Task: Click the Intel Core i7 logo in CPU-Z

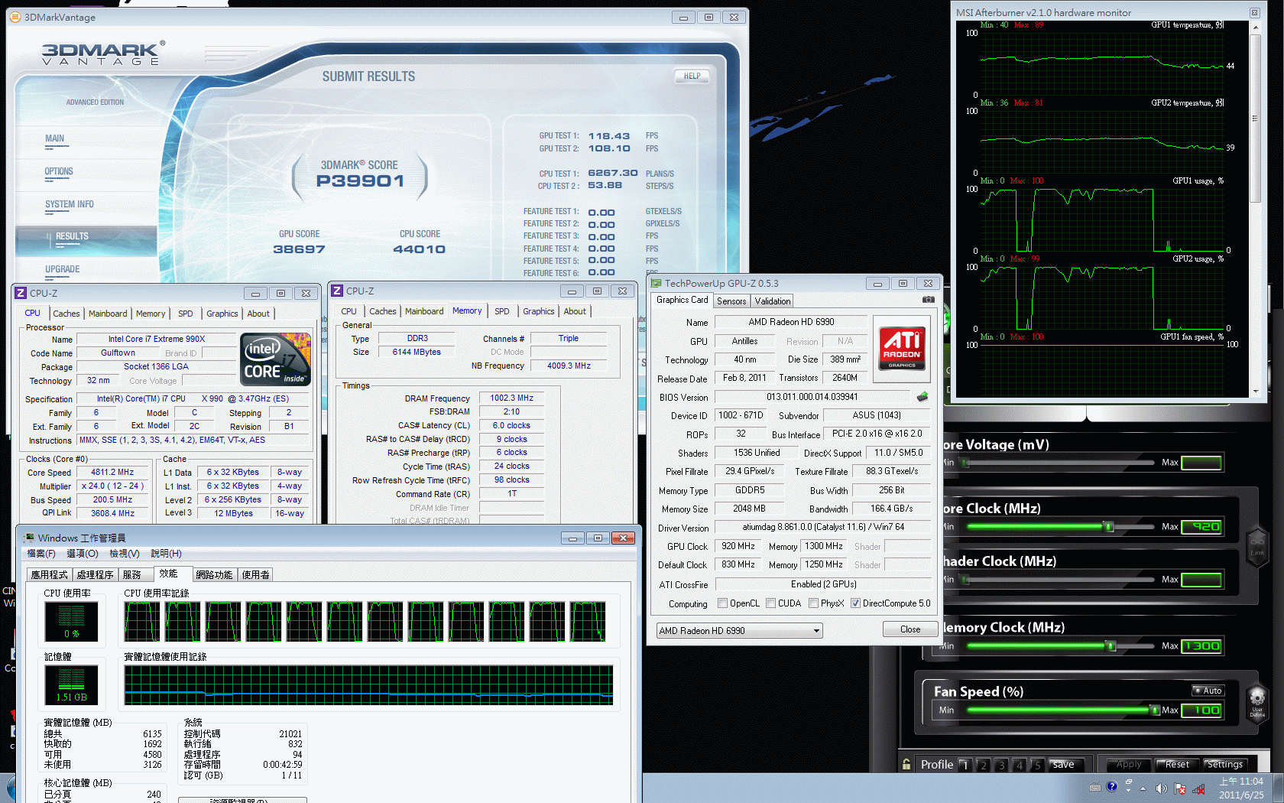Action: [x=275, y=359]
